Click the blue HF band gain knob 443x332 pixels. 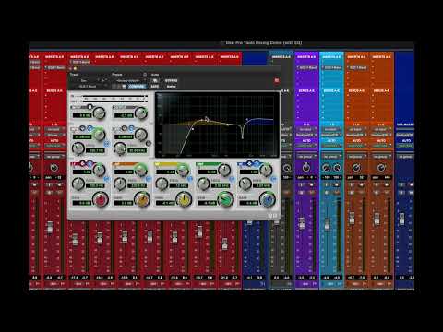267,199
